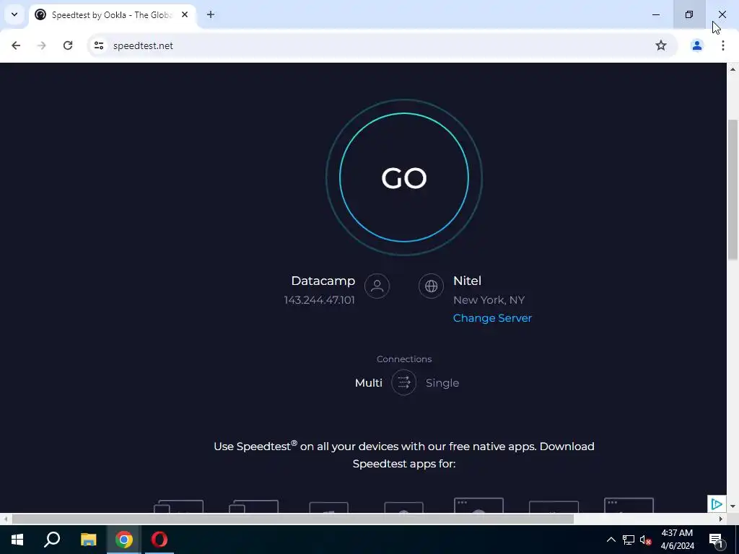Open the Chrome profile avatar menu

click(696, 45)
